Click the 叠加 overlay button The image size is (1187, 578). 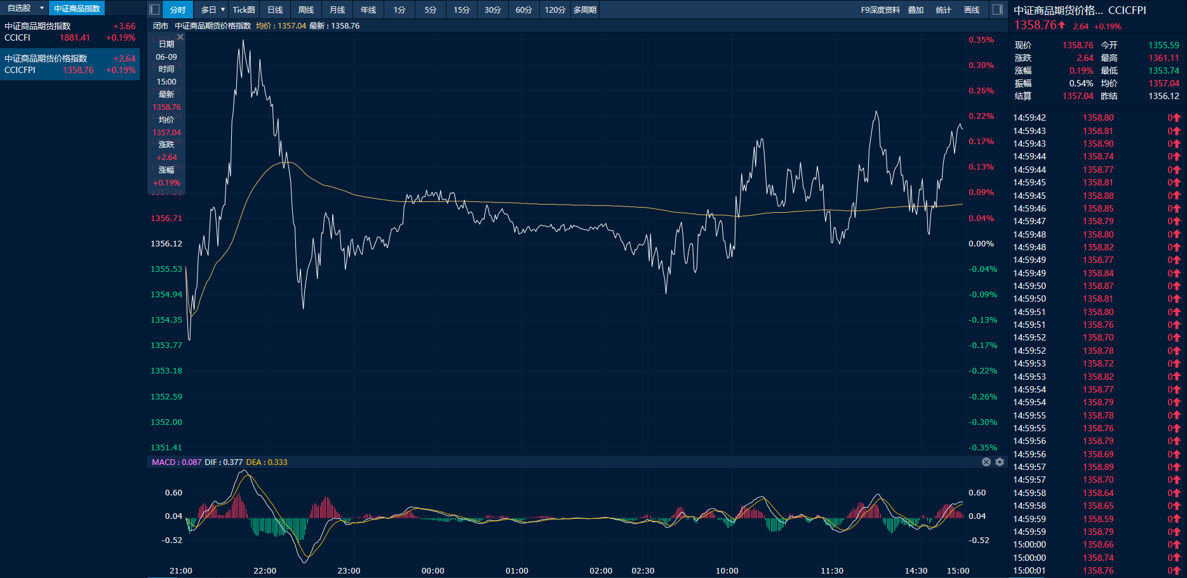coord(915,10)
